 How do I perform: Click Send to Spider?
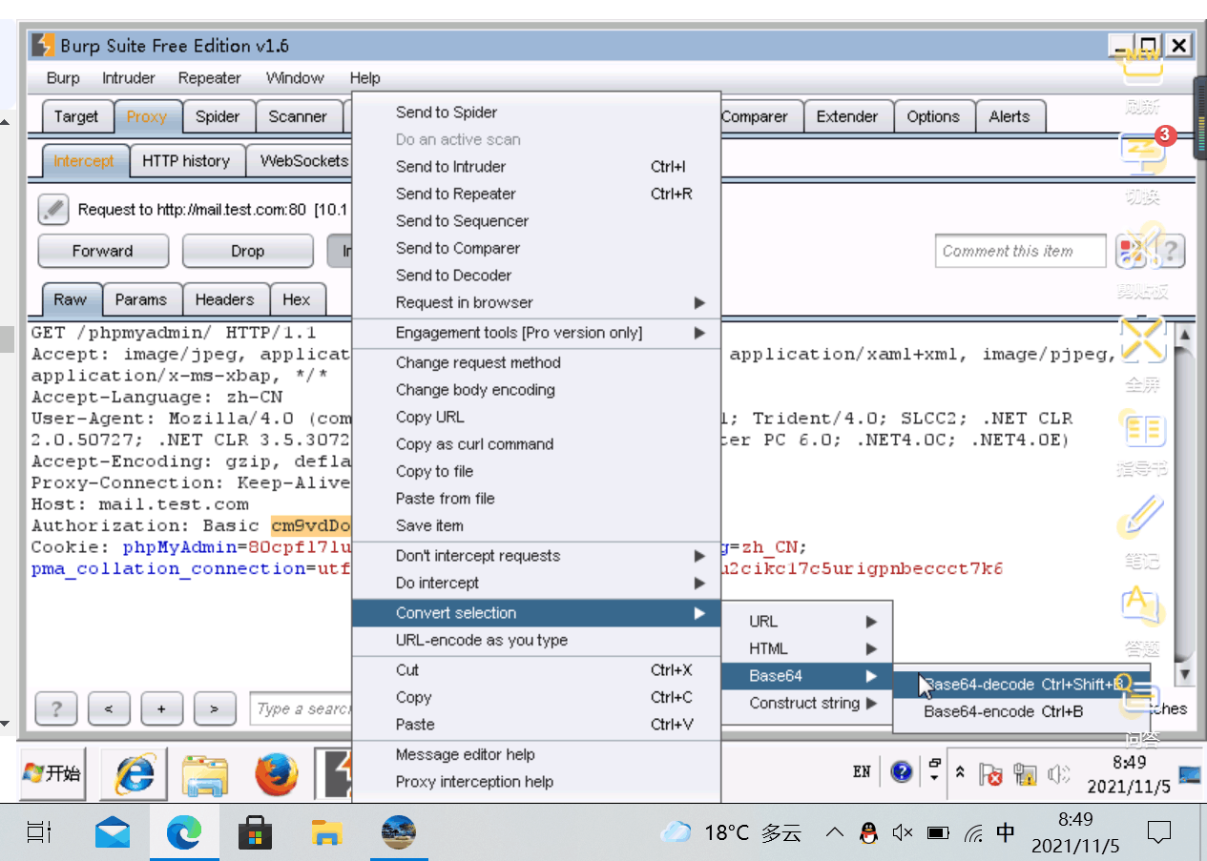pyautogui.click(x=536, y=113)
